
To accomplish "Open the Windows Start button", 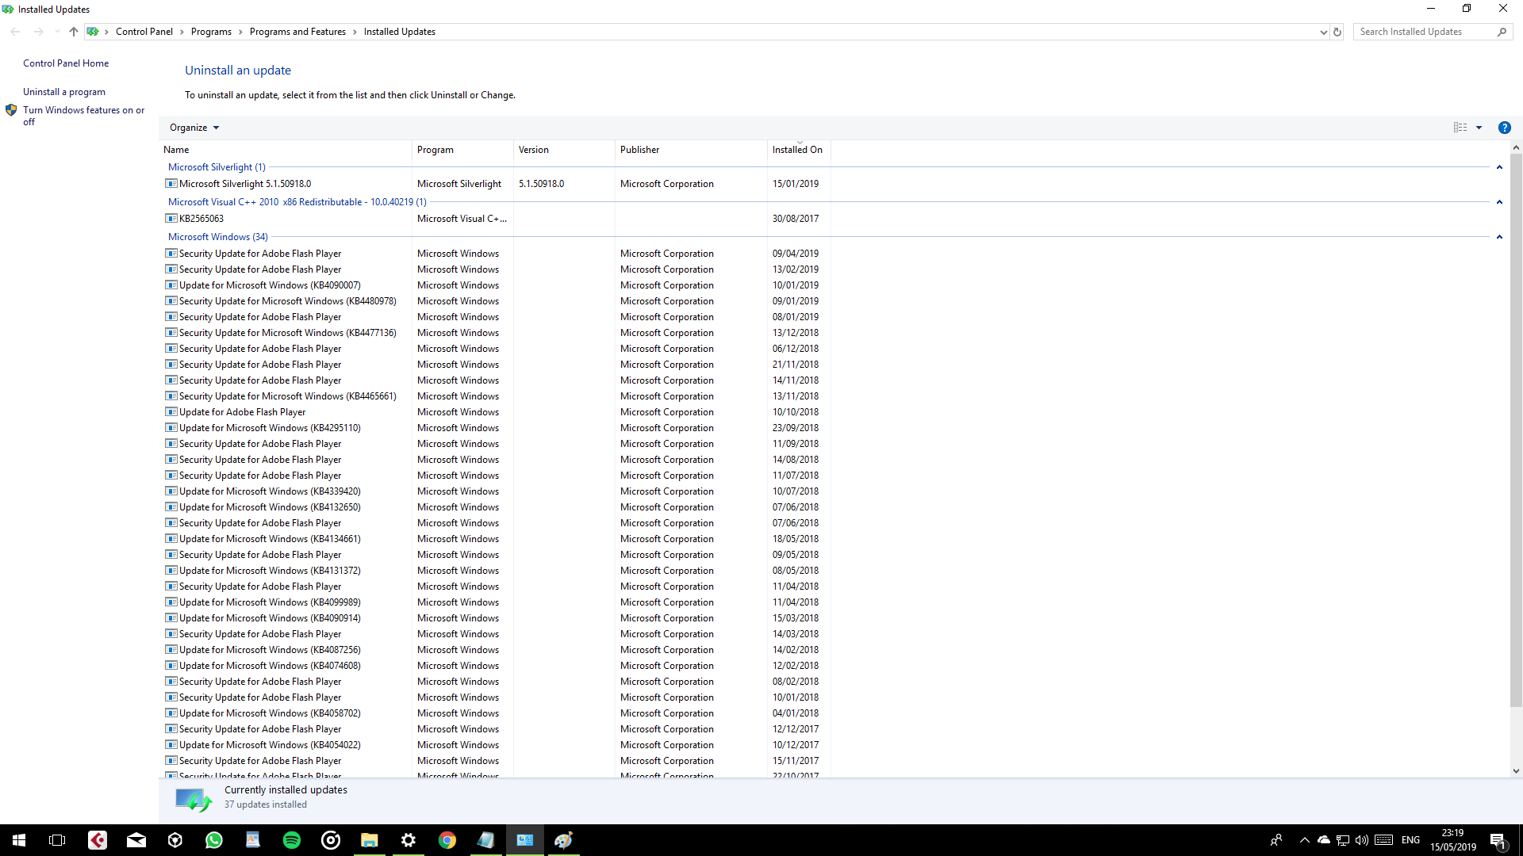I will 19,840.
